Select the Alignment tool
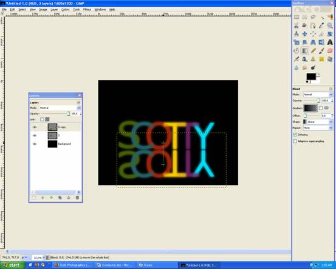The width and height of the screenshot is (336, 269). 313,33
